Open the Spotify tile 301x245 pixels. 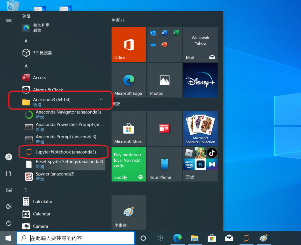pos(129,164)
